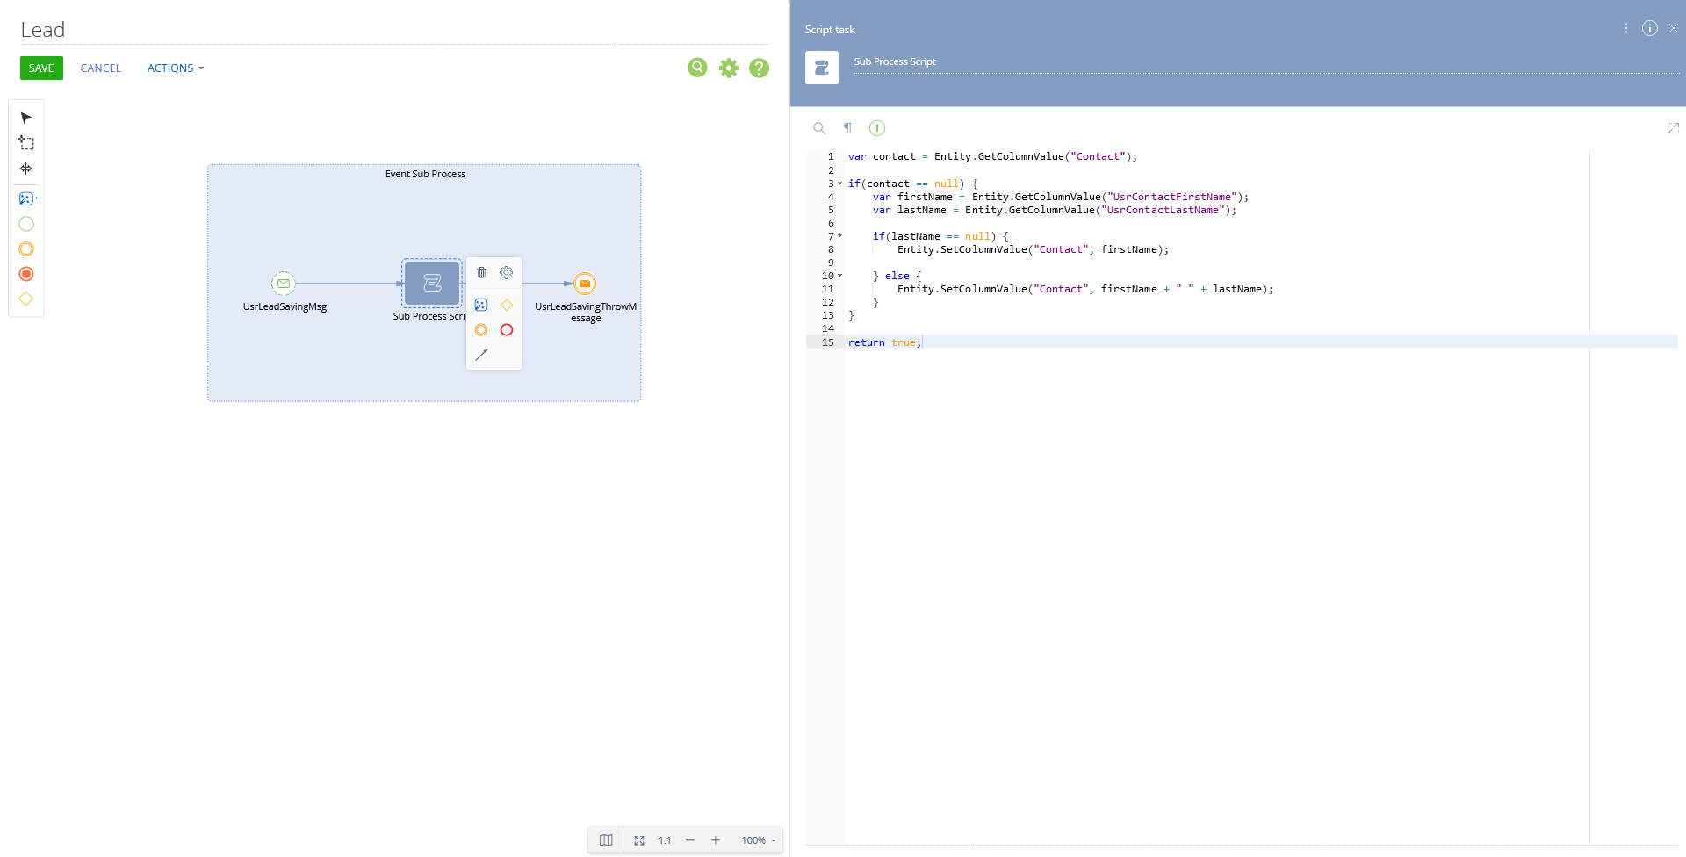The width and height of the screenshot is (1686, 857).
Task: Select the Sub Process Script task node
Action: (x=432, y=283)
